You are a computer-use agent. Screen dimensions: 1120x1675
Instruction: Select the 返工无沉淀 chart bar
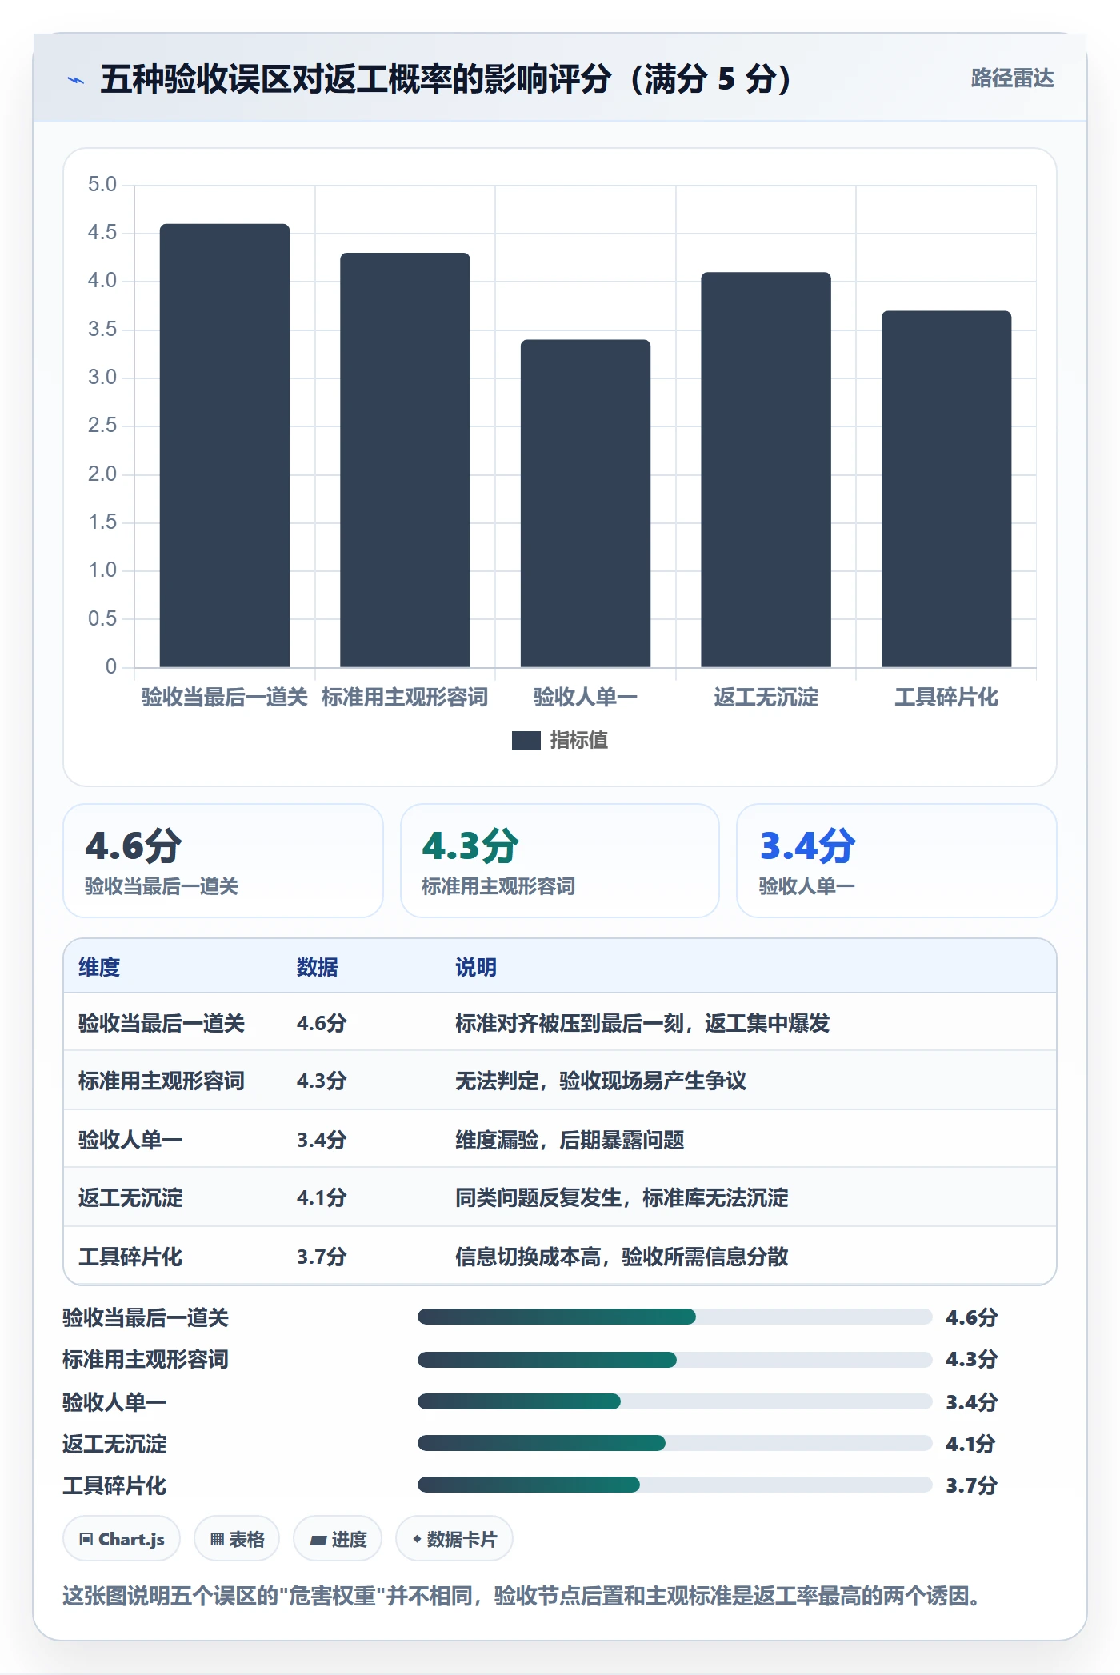(x=766, y=470)
